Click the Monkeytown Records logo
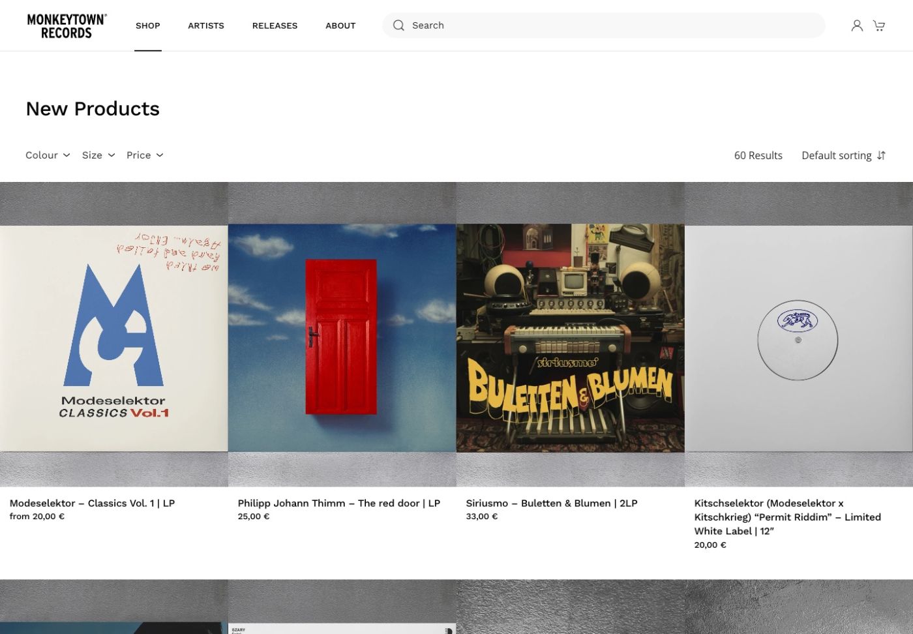This screenshot has width=913, height=634. [x=67, y=26]
